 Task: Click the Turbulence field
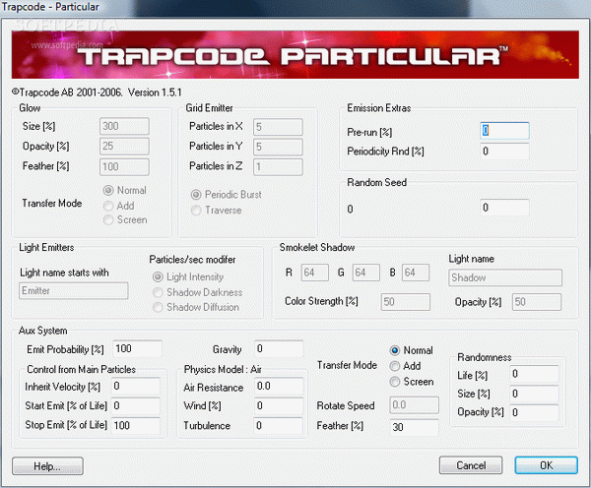[x=279, y=425]
